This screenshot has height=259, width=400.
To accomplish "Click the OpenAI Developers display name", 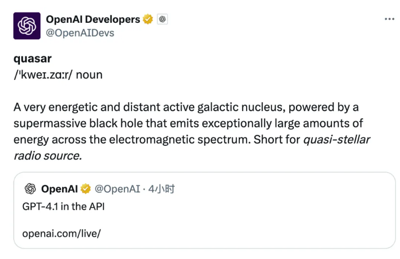I will coord(93,19).
